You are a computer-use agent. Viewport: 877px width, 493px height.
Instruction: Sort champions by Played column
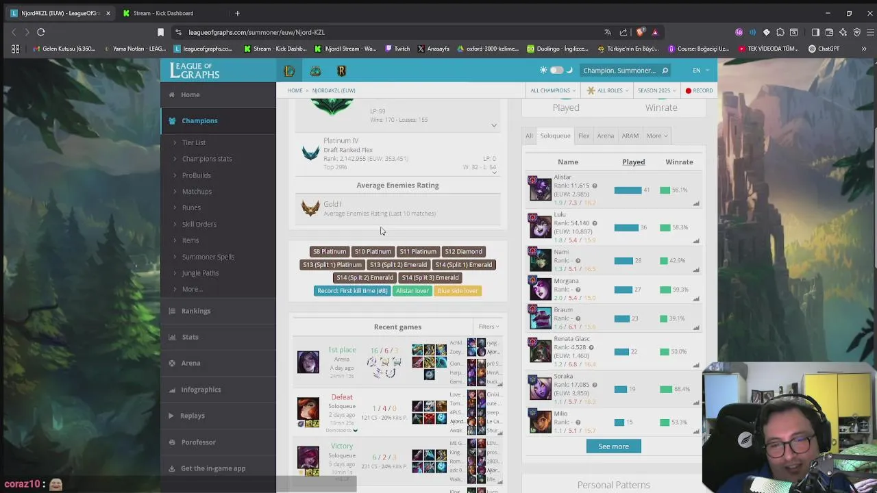coord(633,162)
